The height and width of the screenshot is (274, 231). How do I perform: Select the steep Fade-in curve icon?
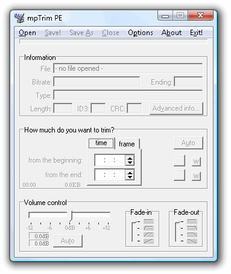click(x=148, y=228)
